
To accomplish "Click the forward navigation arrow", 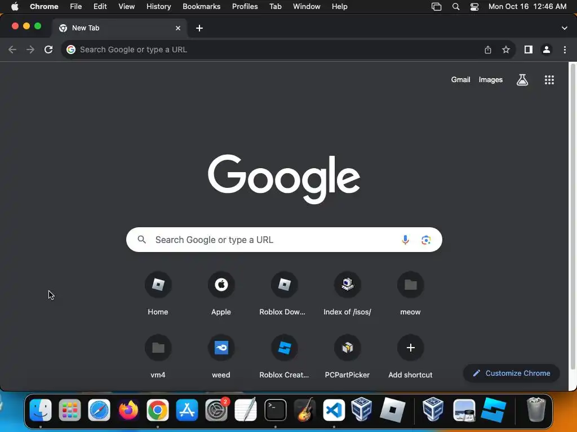I will 30,49.
